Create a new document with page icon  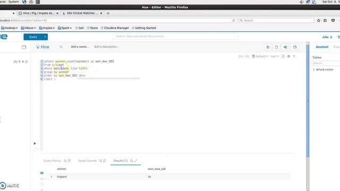[x=276, y=47]
